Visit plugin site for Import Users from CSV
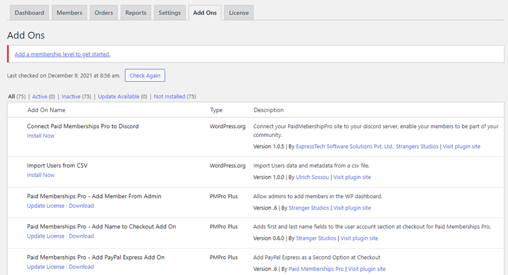Viewport: 508px width, 275px height. point(352,178)
